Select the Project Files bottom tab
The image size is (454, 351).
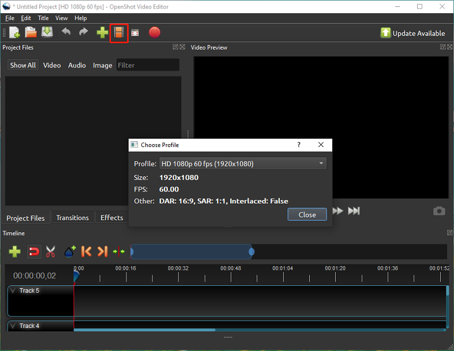(x=25, y=218)
